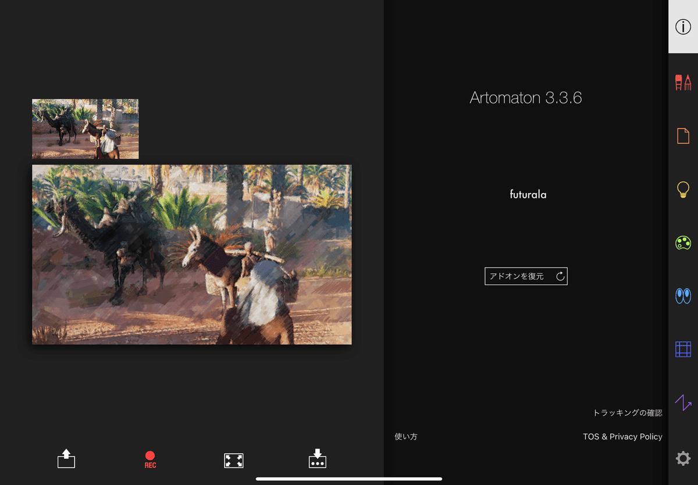The image size is (698, 485).
Task: Select the small source image thumbnail
Action: pos(86,129)
